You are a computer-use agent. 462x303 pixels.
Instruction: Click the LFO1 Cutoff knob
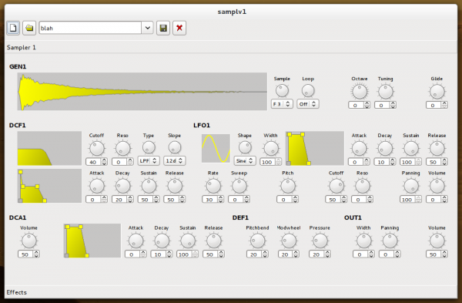pos(336,186)
